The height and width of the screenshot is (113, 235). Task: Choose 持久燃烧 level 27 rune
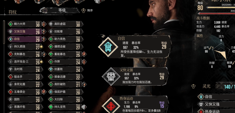(x=25, y=47)
